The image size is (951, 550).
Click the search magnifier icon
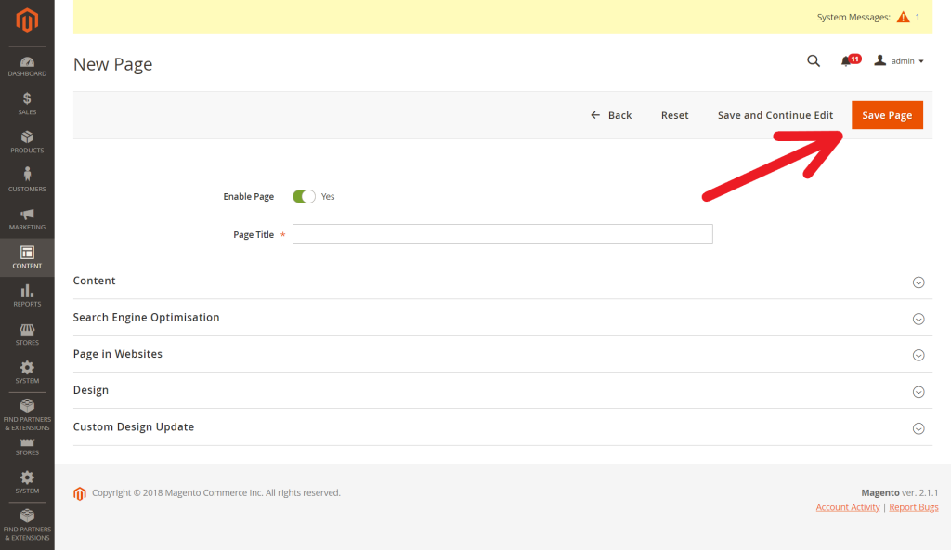coord(814,60)
